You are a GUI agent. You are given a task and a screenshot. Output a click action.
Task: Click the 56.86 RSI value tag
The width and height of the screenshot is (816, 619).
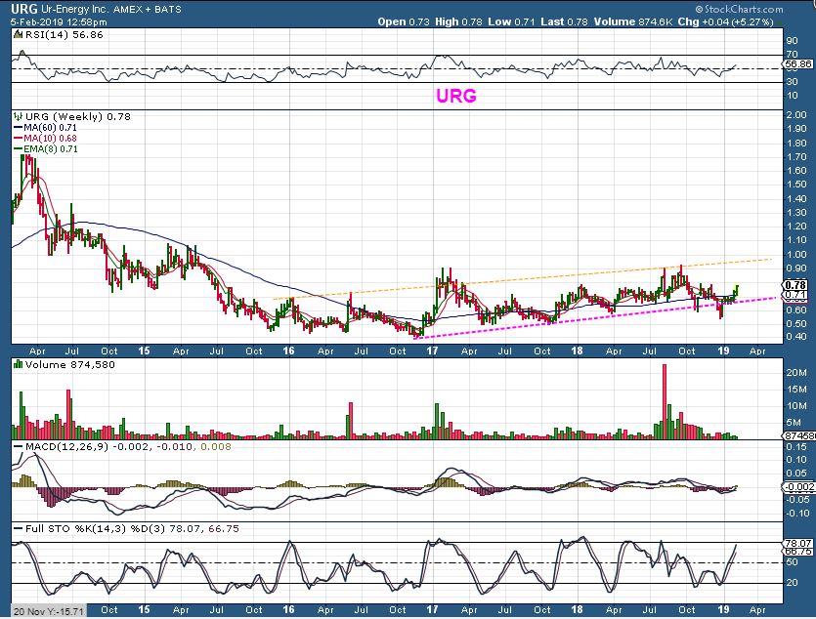click(x=797, y=62)
